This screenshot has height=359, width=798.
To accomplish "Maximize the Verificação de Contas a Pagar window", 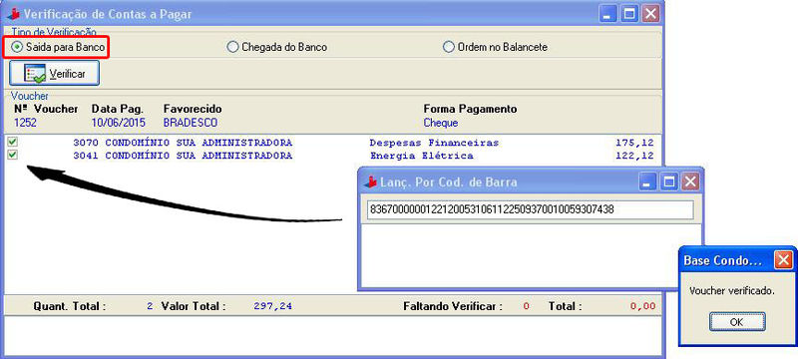I will [x=629, y=14].
